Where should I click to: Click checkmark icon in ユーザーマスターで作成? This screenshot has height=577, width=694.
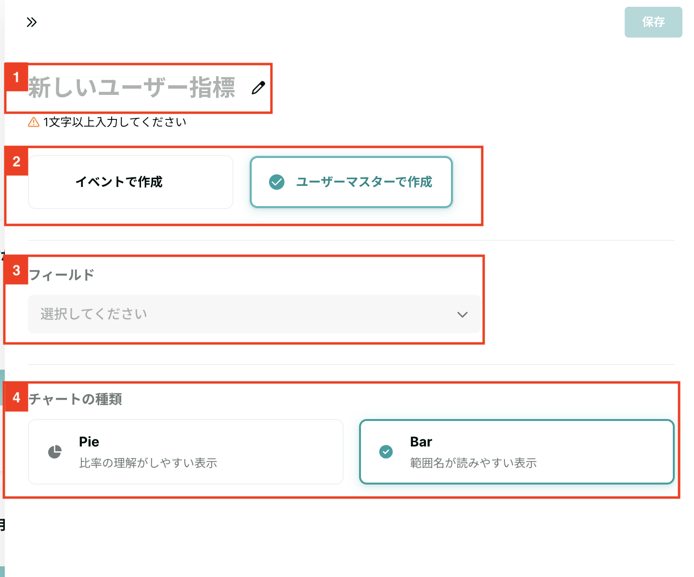(277, 182)
